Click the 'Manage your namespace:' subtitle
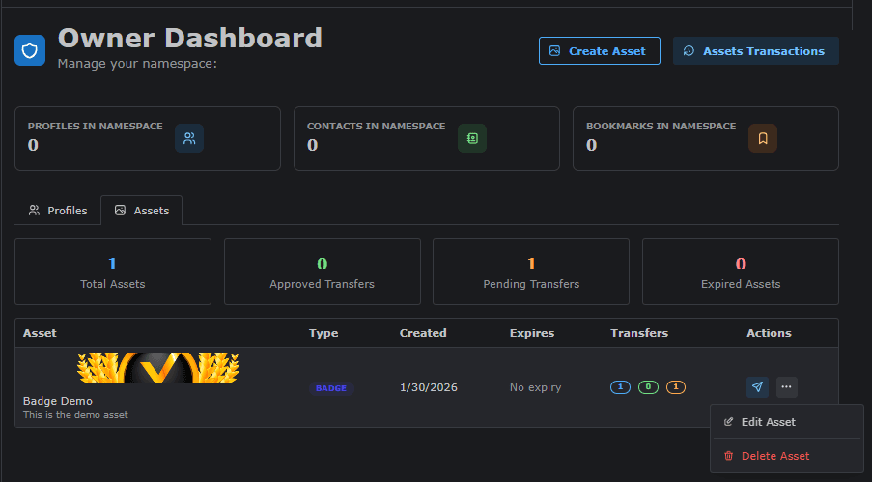 137,64
